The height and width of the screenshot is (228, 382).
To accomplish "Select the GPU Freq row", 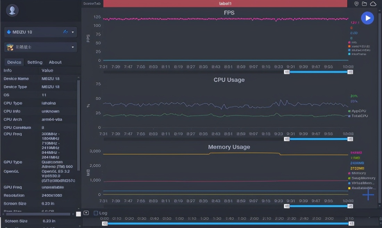I will [x=39, y=187].
